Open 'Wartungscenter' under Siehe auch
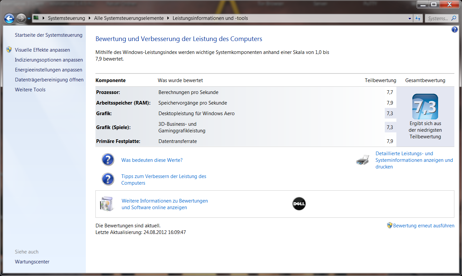This screenshot has height=276, width=462. coord(32,262)
